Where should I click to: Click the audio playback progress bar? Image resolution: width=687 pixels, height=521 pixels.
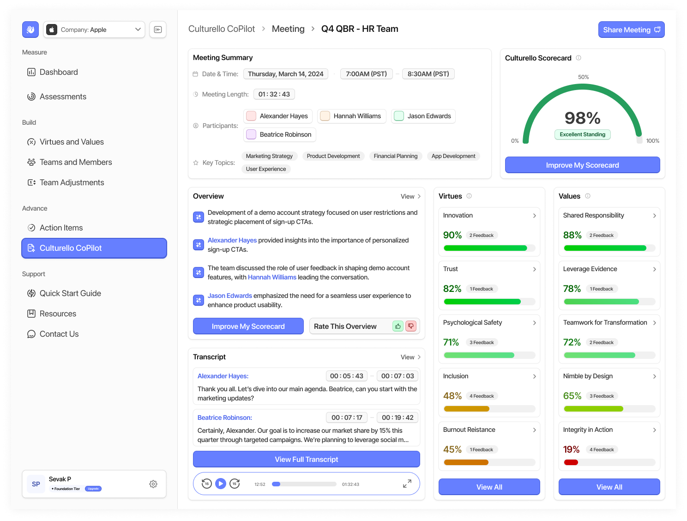tap(304, 484)
